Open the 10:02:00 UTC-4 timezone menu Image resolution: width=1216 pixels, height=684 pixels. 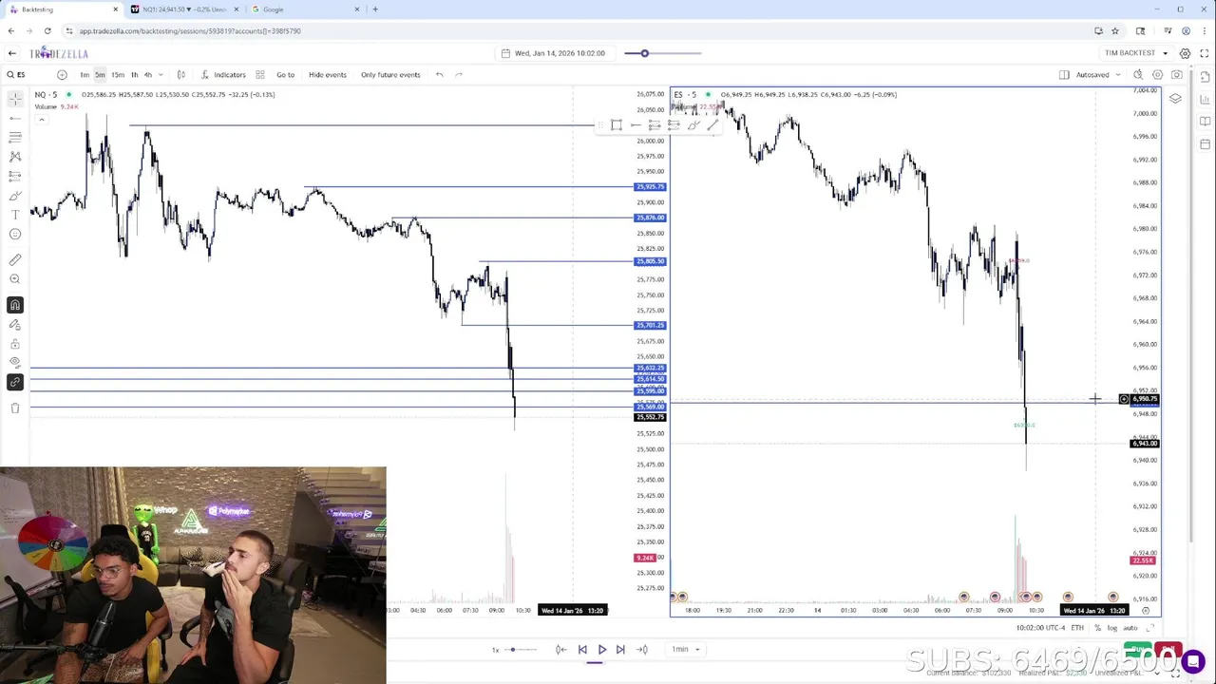1040,628
